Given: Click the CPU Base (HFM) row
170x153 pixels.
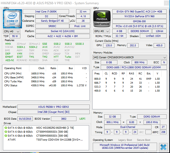Looking at the screenshot, I should tap(45, 78).
